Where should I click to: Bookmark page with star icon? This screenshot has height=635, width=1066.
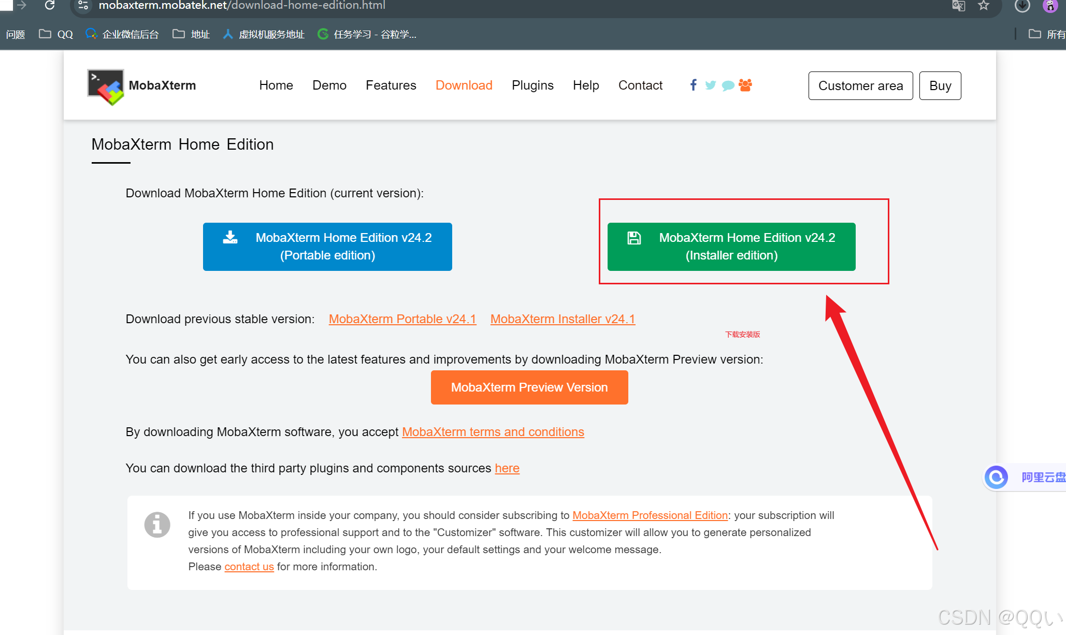click(x=984, y=6)
